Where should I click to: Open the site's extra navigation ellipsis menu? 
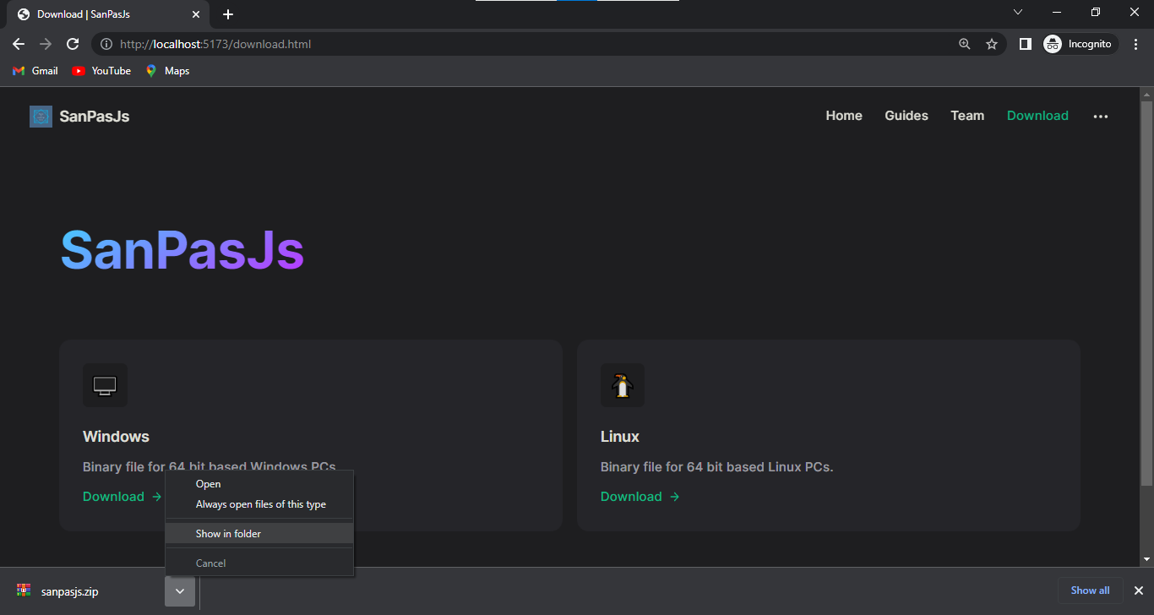click(x=1100, y=117)
